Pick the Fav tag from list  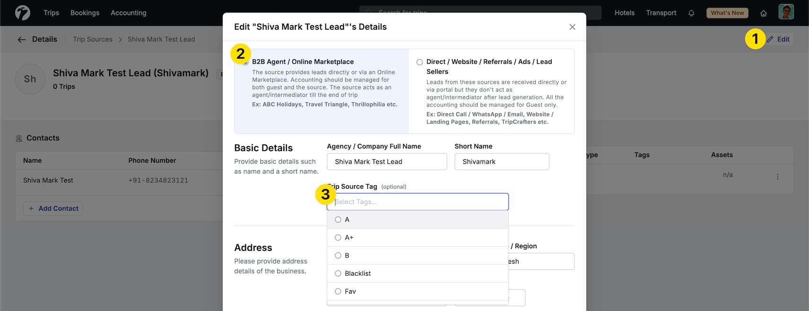click(338, 292)
